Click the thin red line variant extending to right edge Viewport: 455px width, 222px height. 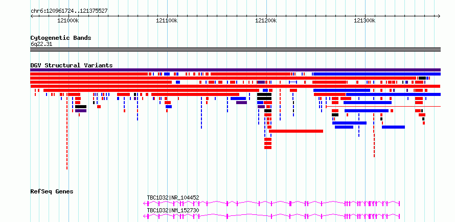(383, 106)
